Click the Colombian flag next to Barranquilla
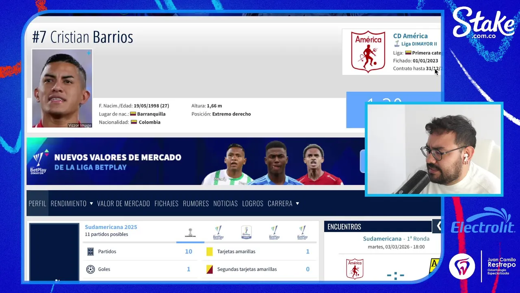Image resolution: width=520 pixels, height=293 pixels. 133,114
